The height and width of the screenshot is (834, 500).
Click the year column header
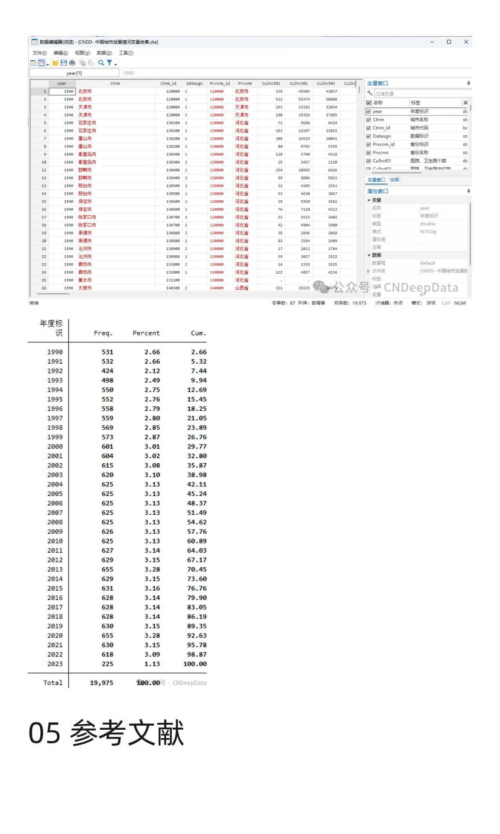[x=62, y=83]
